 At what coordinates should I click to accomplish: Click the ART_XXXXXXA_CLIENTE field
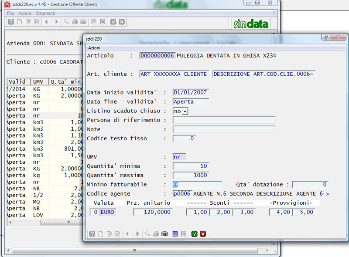pos(174,74)
